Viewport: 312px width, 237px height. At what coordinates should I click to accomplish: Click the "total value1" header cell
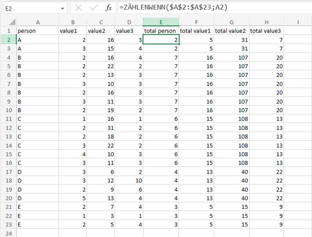[196, 31]
